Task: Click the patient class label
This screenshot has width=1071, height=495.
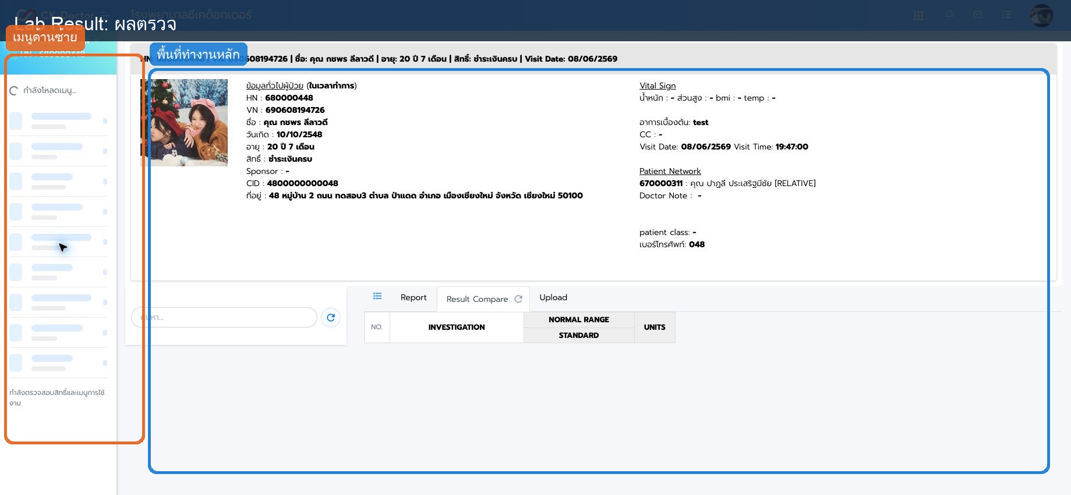Action: [x=664, y=232]
